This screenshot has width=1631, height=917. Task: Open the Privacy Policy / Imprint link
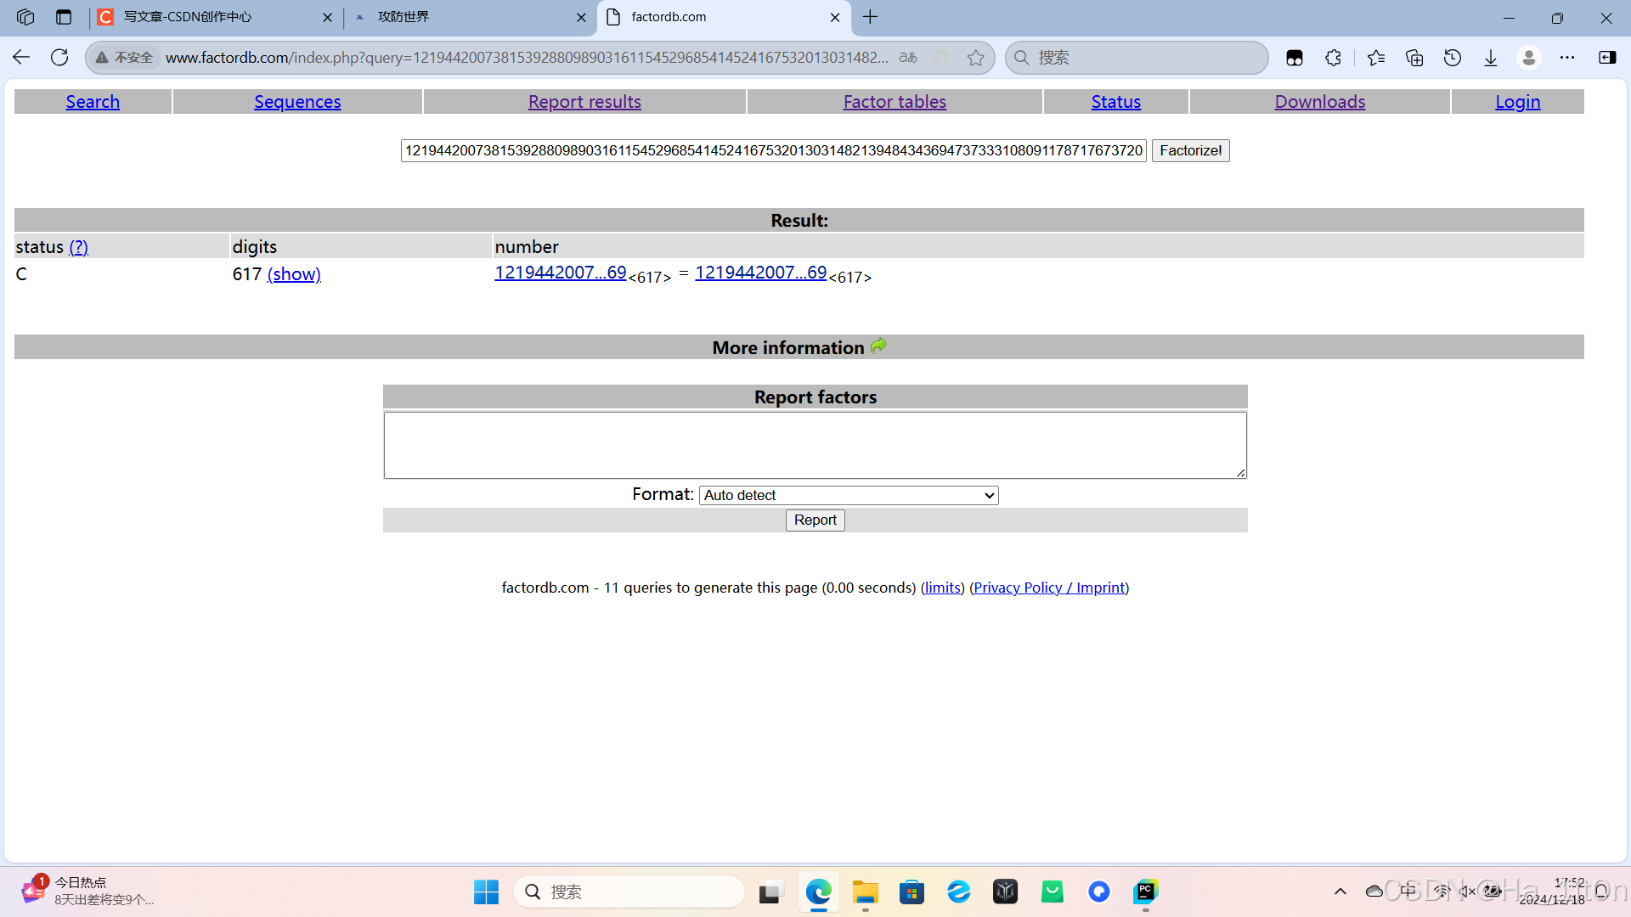(1048, 587)
